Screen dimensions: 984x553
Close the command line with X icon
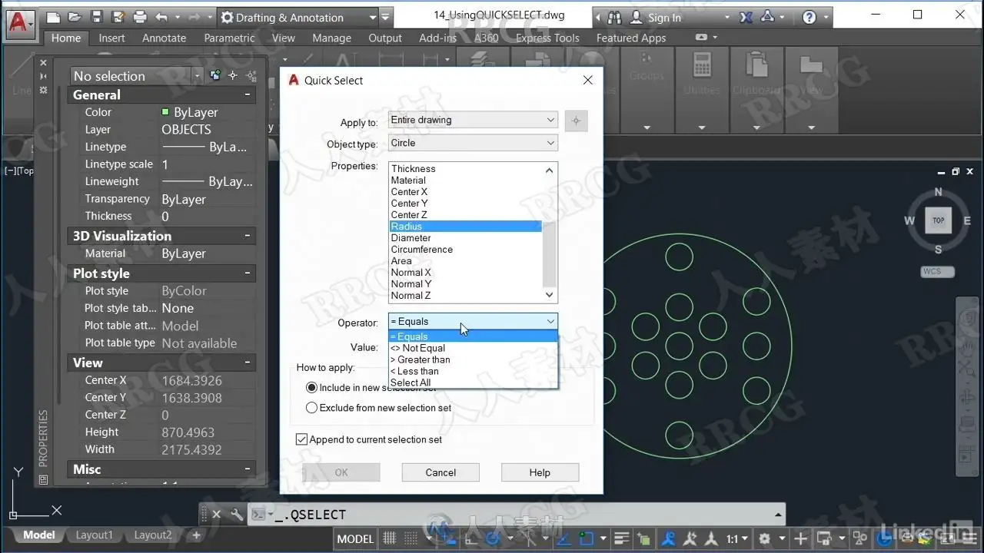[x=216, y=515]
